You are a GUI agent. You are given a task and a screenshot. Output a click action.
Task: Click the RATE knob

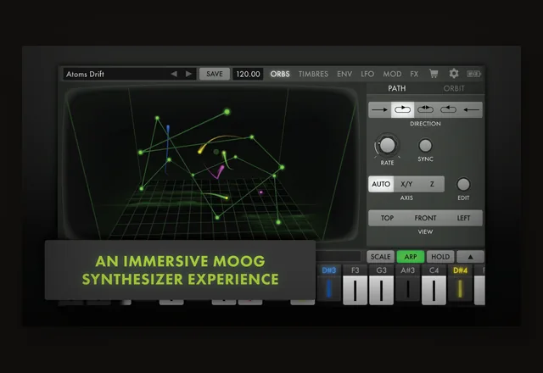point(387,145)
